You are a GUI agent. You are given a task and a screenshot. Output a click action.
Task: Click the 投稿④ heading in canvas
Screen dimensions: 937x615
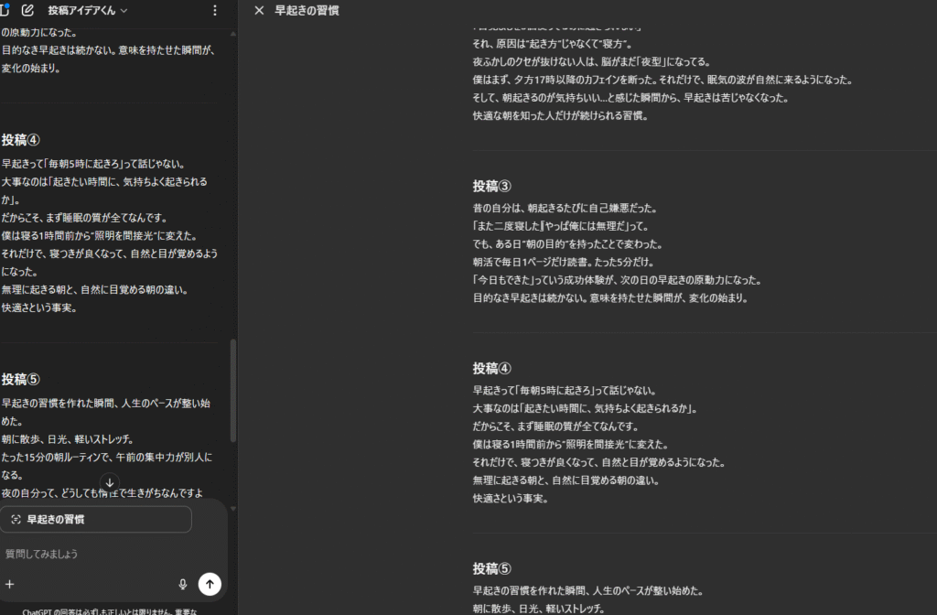pyautogui.click(x=491, y=368)
